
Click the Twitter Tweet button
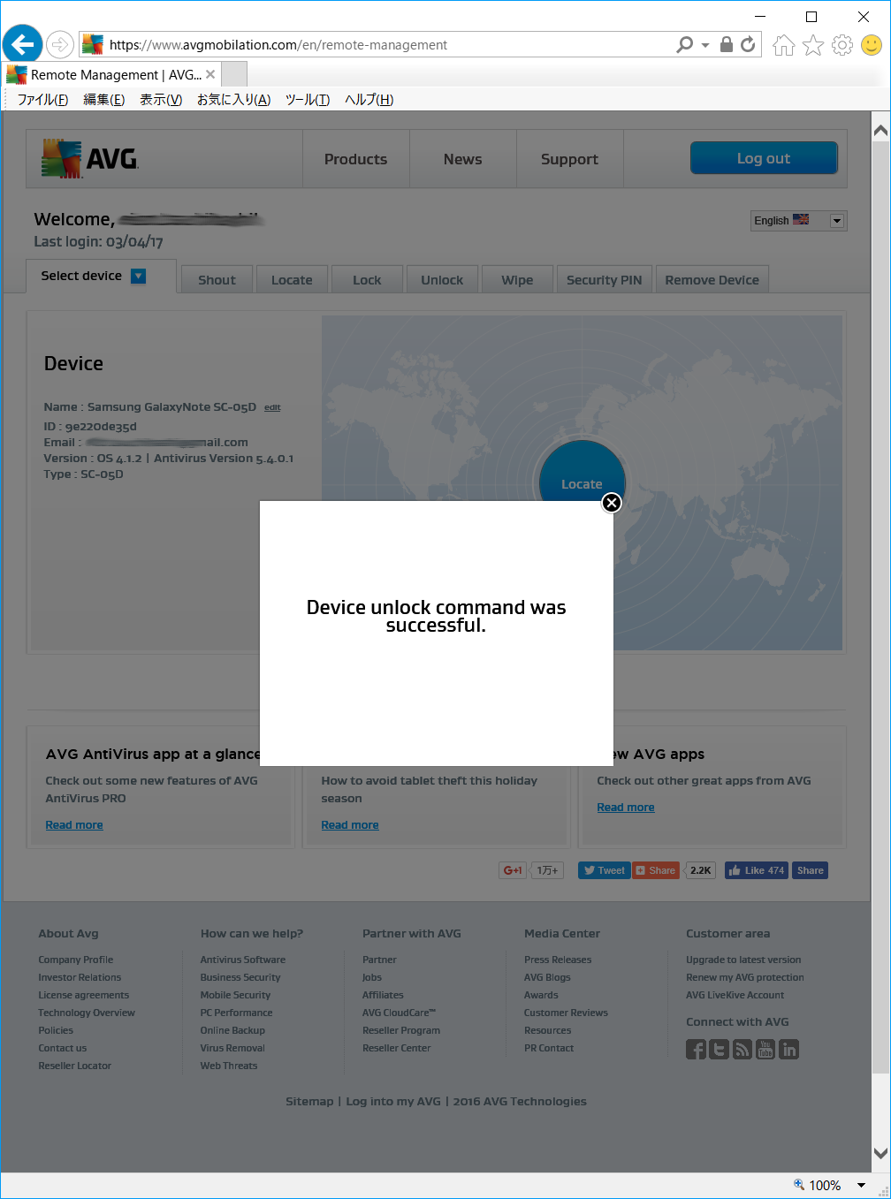(604, 870)
